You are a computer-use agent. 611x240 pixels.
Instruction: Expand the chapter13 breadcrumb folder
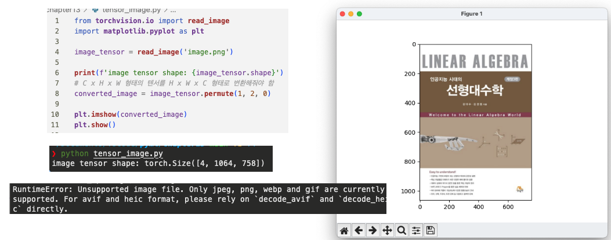(64, 10)
